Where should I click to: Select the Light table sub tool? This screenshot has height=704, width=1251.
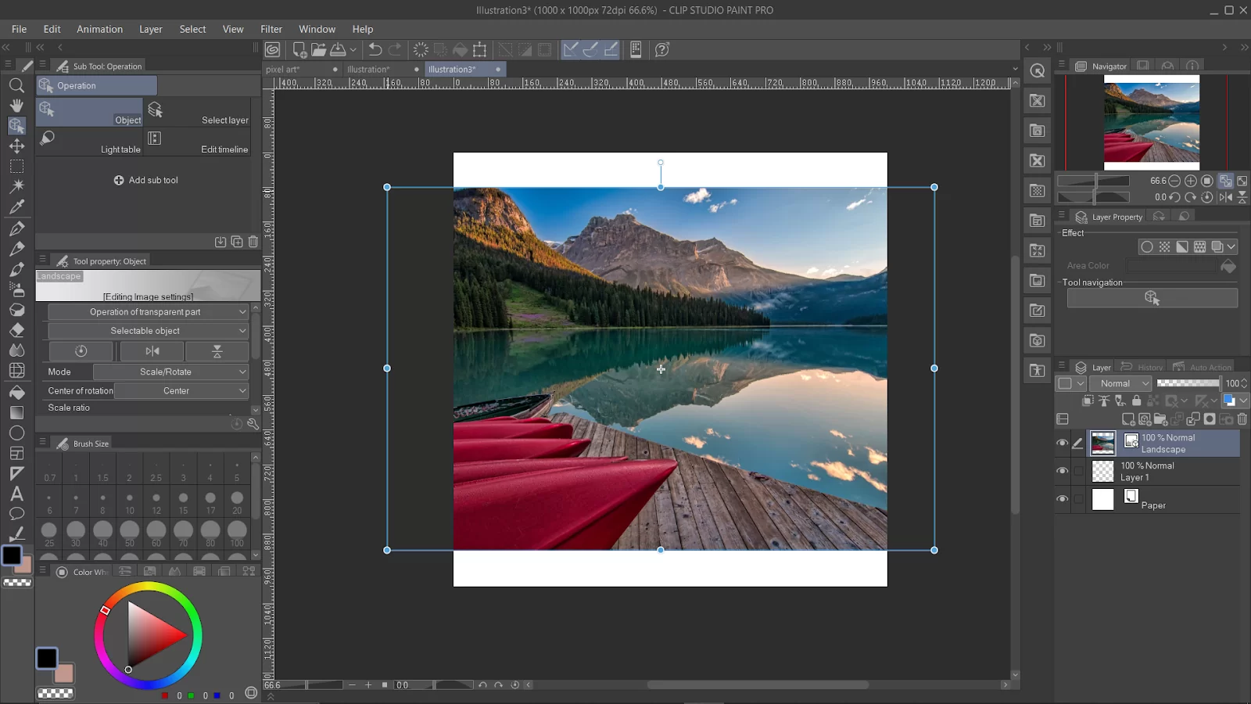89,142
